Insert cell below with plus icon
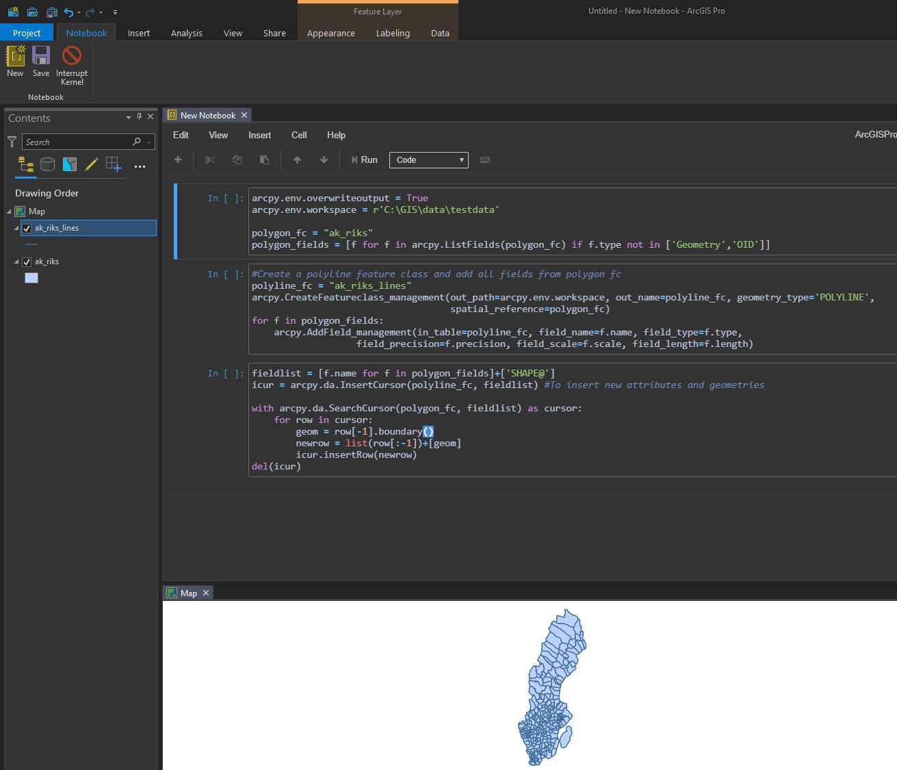 178,159
